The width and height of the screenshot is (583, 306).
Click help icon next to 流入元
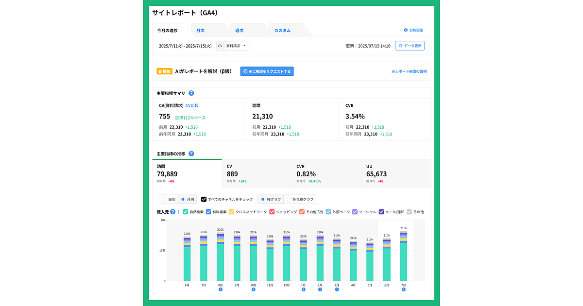(x=172, y=212)
